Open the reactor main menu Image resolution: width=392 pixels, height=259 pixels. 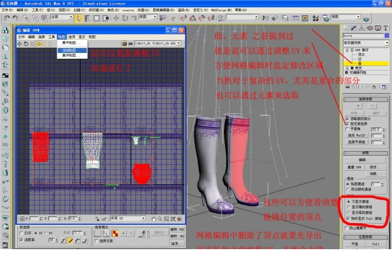128,10
